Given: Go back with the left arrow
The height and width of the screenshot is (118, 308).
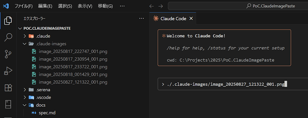Looking at the screenshot, I should [x=151, y=6].
